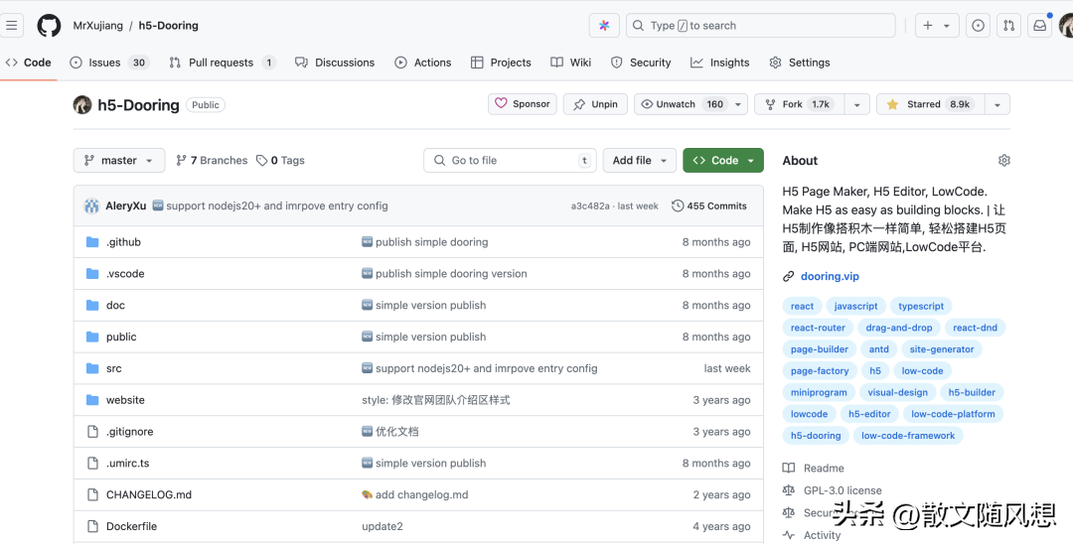The width and height of the screenshot is (1073, 544).
Task: Open the commit hash a3c482a
Action: click(x=590, y=205)
